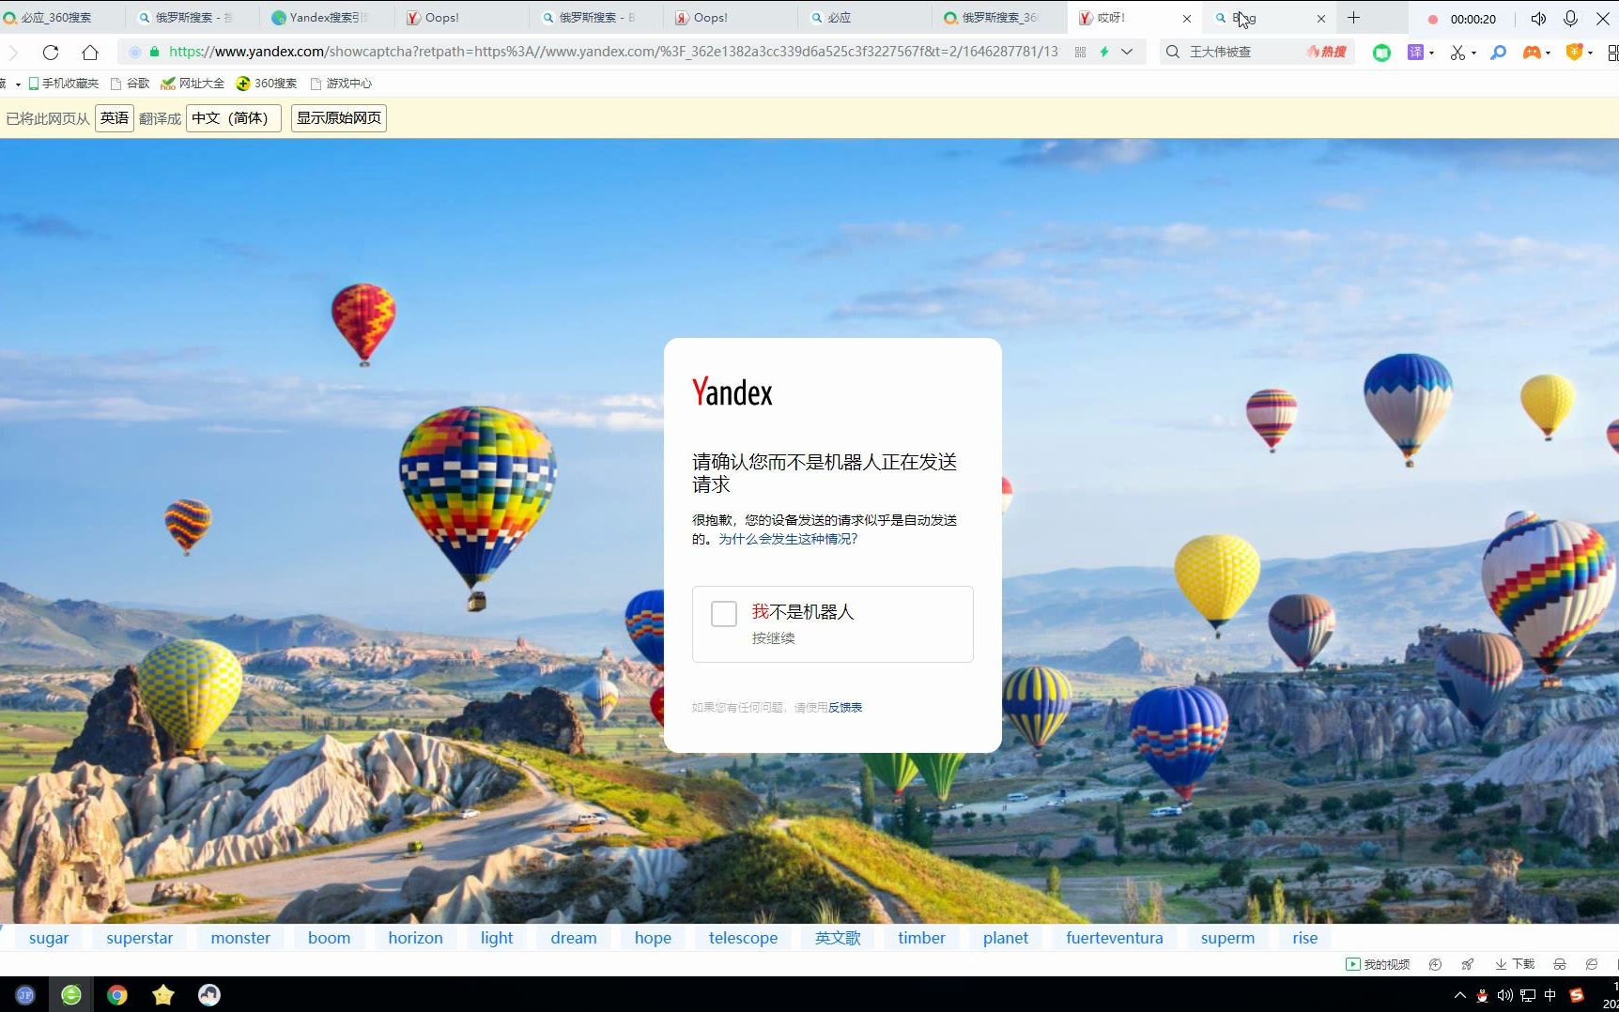Click the Yandex logo in the captcha card

click(x=732, y=391)
